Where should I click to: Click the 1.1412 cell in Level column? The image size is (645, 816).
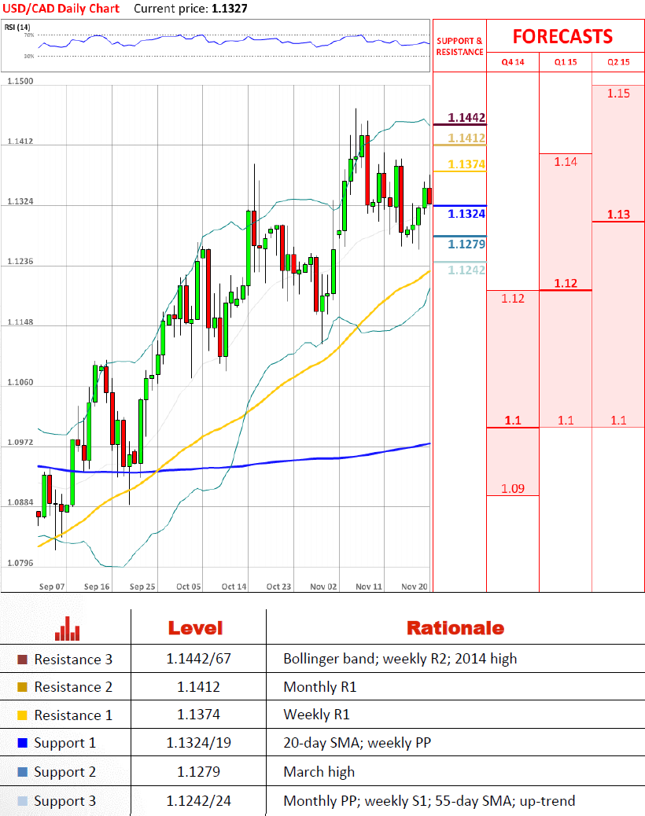tap(198, 687)
